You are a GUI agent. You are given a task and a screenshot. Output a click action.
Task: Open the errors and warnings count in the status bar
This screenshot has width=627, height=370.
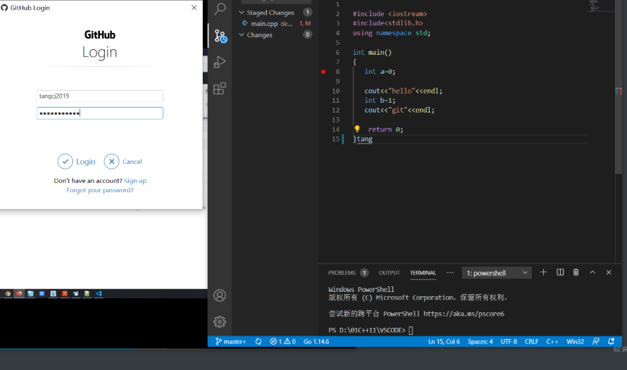[x=283, y=342]
